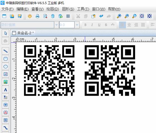Image resolution: width=156 pixels, height=133 pixels.
Task: Toggle strikethrough formatting
Action: [106, 25]
